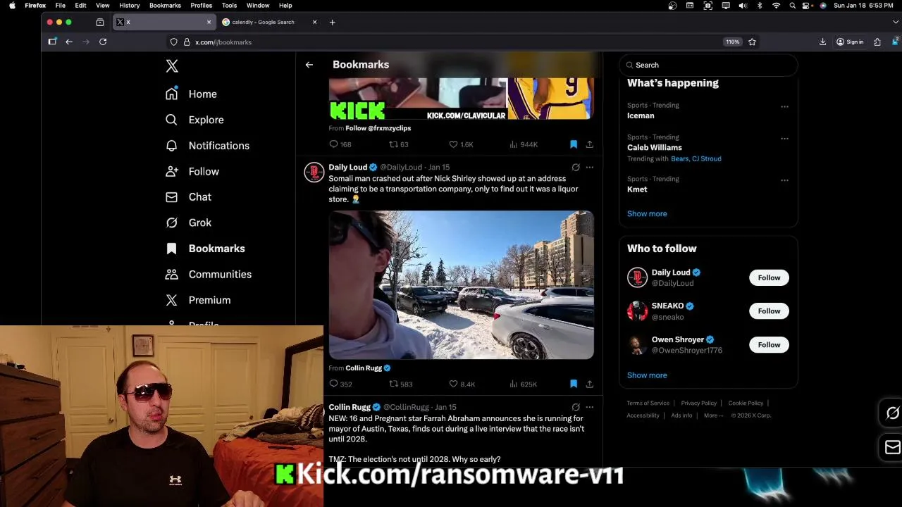Open the Bookmarks menu in menu bar
Viewport: 902px width, 507px height.
tap(165, 5)
